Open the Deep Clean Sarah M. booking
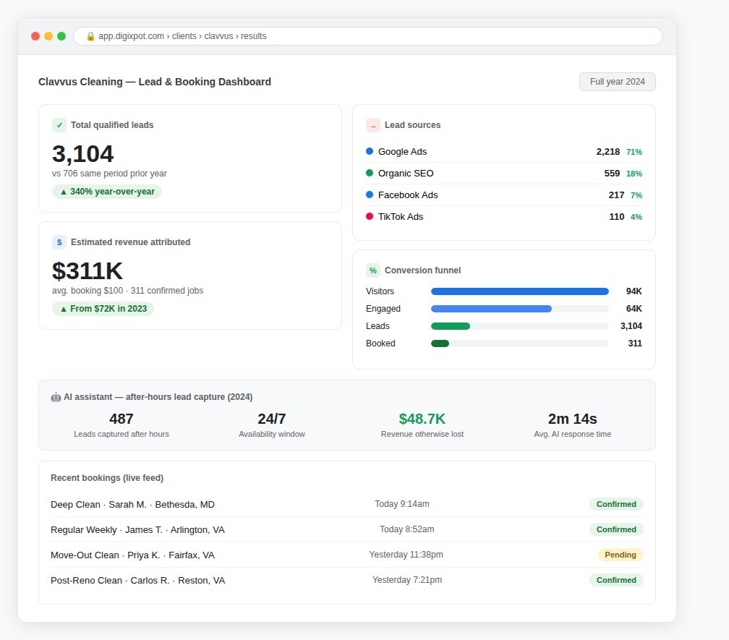729x640 pixels. 347,504
